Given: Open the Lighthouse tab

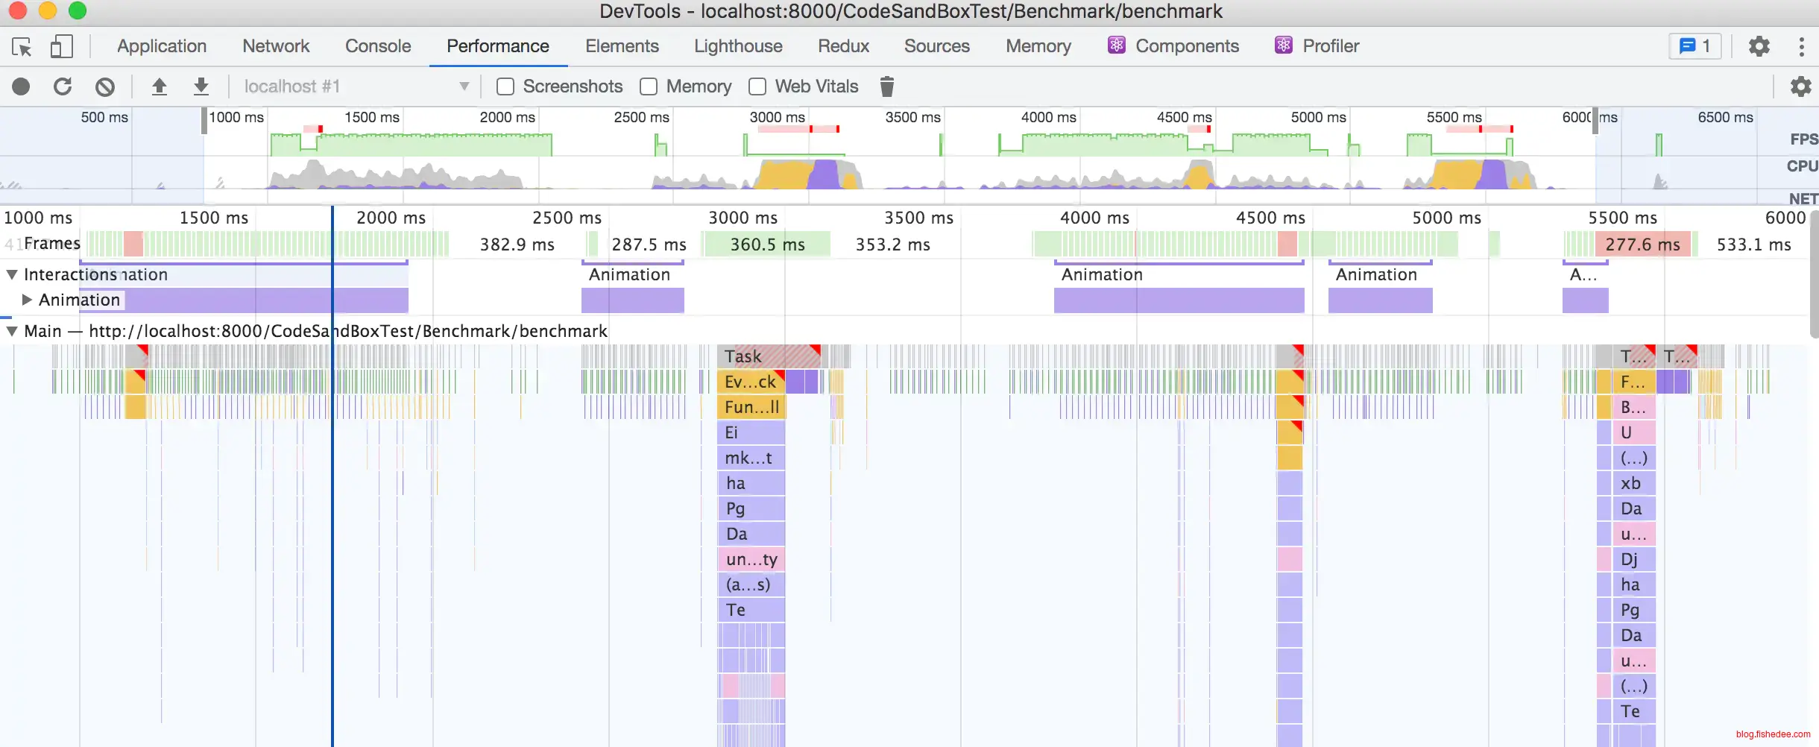Looking at the screenshot, I should 737,46.
